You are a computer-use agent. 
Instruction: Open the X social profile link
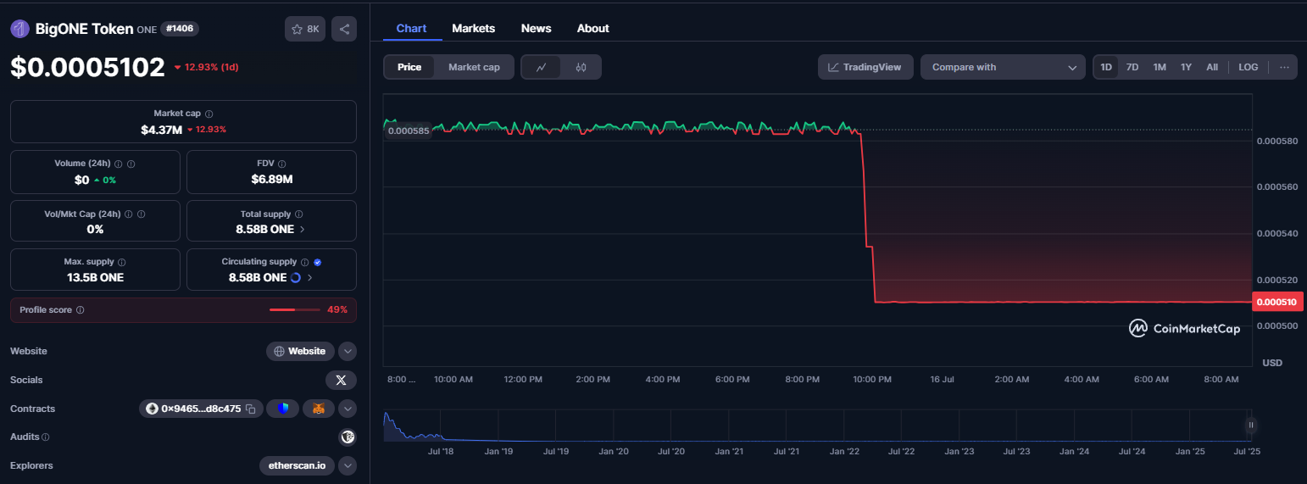[341, 380]
